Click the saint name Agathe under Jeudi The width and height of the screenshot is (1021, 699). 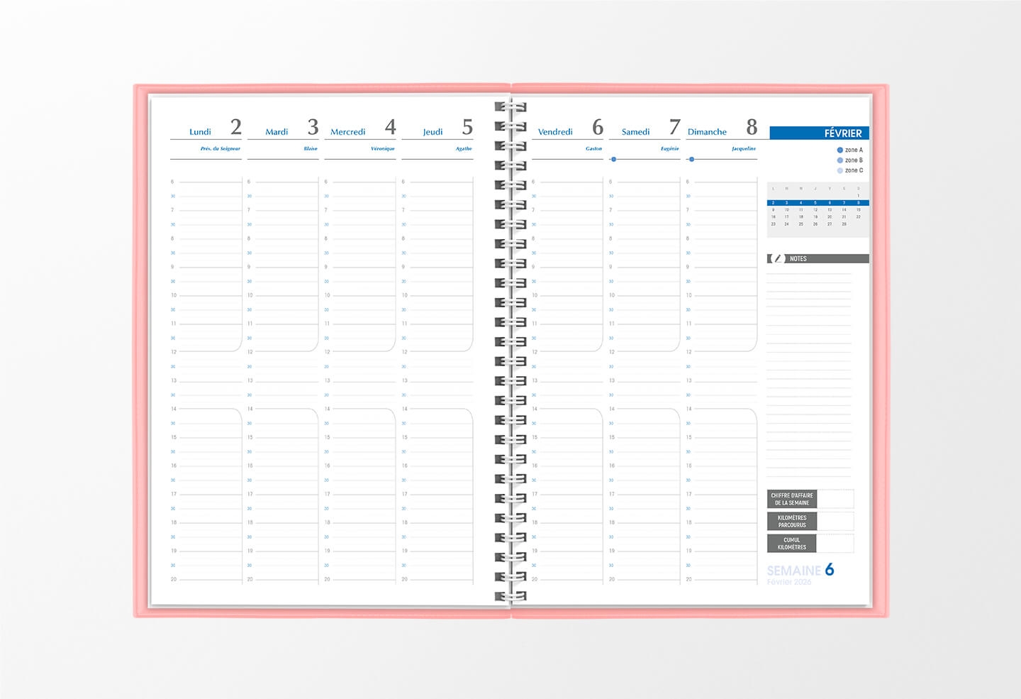[x=464, y=149]
